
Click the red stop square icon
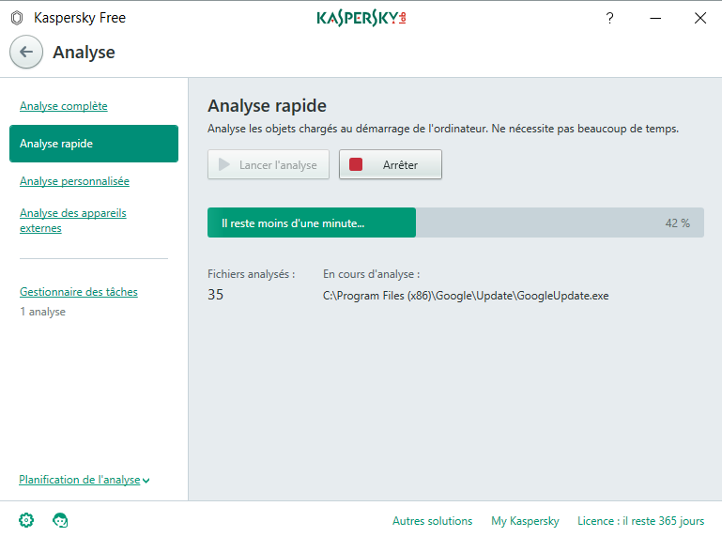[x=356, y=164]
